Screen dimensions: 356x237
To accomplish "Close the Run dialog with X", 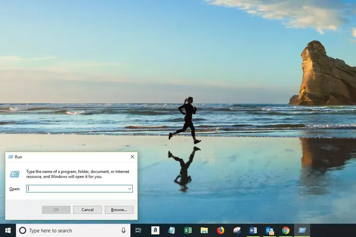I will (132, 157).
